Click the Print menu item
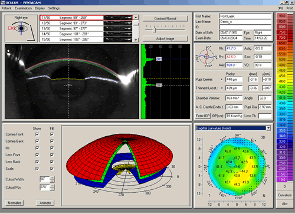The width and height of the screenshot is (295, 214). [290, 8]
